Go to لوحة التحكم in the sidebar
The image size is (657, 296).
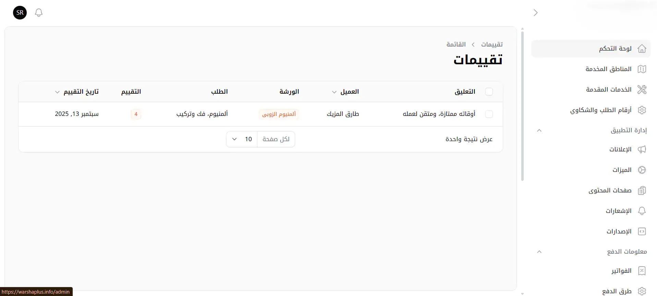tap(591, 49)
